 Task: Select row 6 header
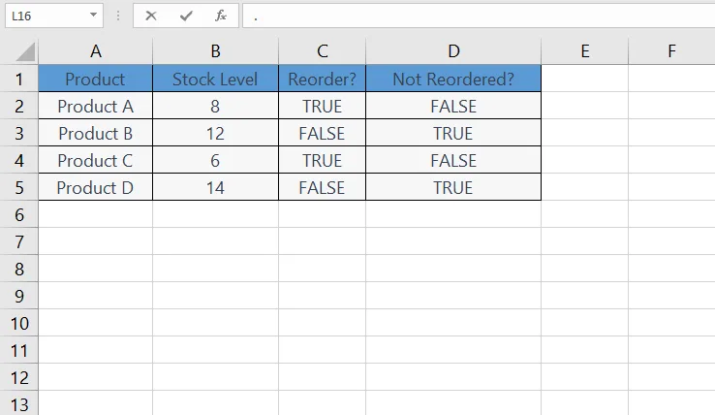click(19, 214)
